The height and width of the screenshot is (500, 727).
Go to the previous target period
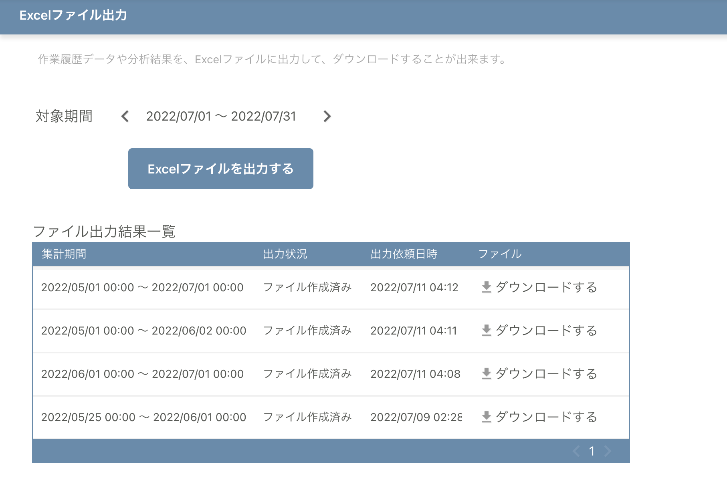125,117
